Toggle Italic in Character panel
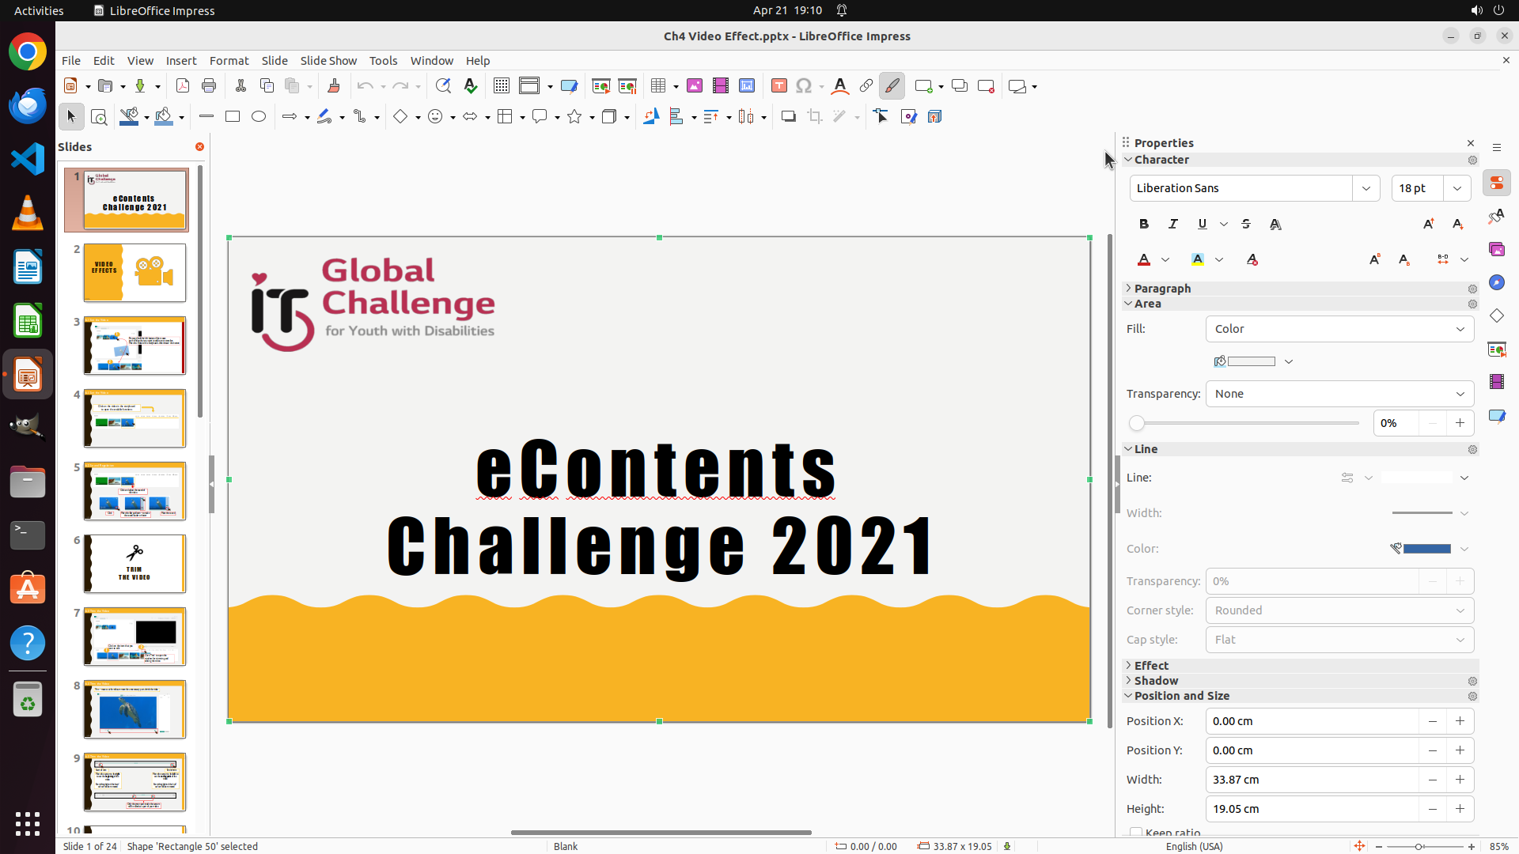Image resolution: width=1519 pixels, height=854 pixels. 1172,224
